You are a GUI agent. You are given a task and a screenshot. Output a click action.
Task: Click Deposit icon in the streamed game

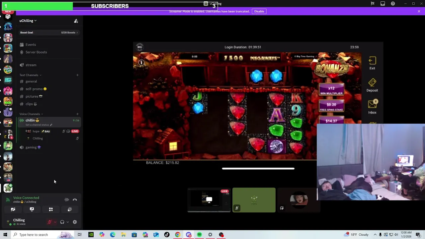[x=372, y=85]
